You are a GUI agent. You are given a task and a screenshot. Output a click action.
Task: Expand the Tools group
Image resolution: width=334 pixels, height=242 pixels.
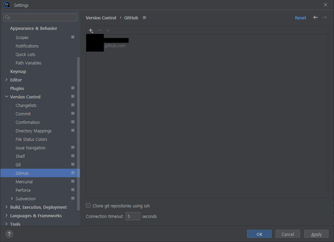point(6,224)
